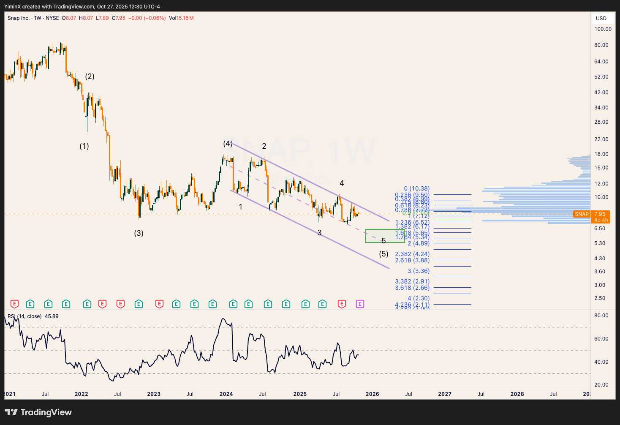Click the 6.50 price axis label
The image size is (620, 425).
click(600, 229)
